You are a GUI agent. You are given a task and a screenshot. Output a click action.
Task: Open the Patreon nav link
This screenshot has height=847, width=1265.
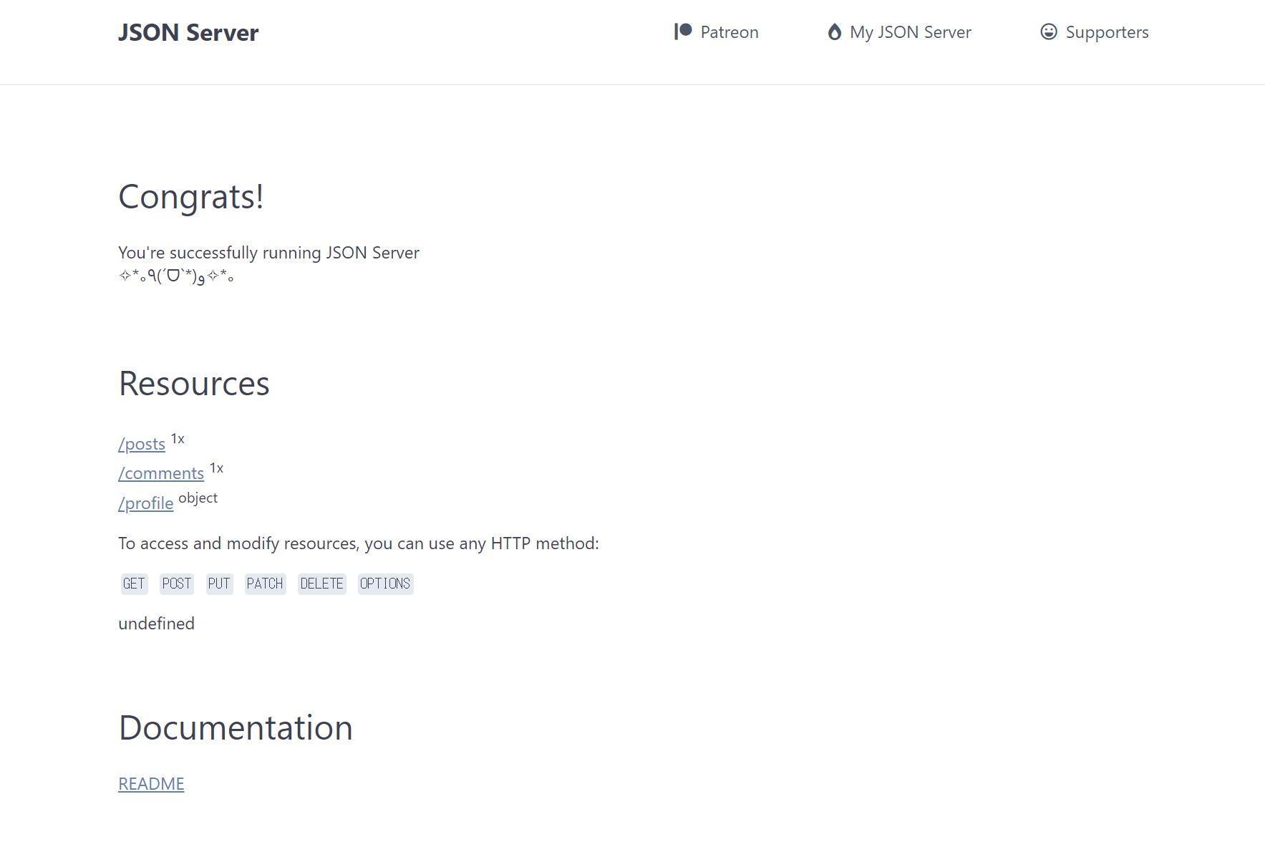(716, 32)
